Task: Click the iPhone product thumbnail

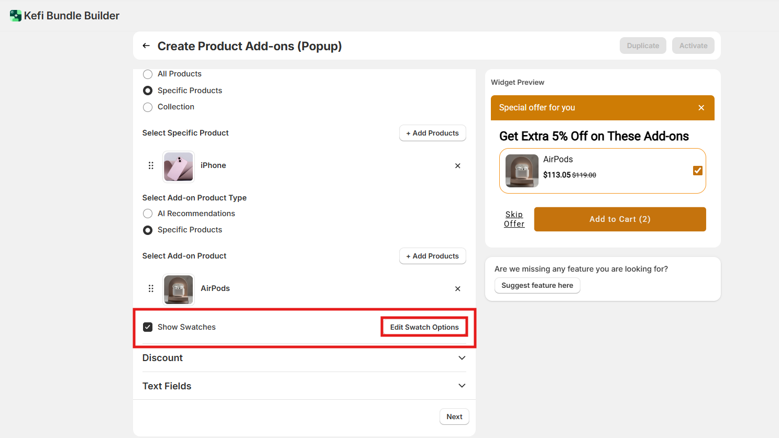Action: [179, 166]
